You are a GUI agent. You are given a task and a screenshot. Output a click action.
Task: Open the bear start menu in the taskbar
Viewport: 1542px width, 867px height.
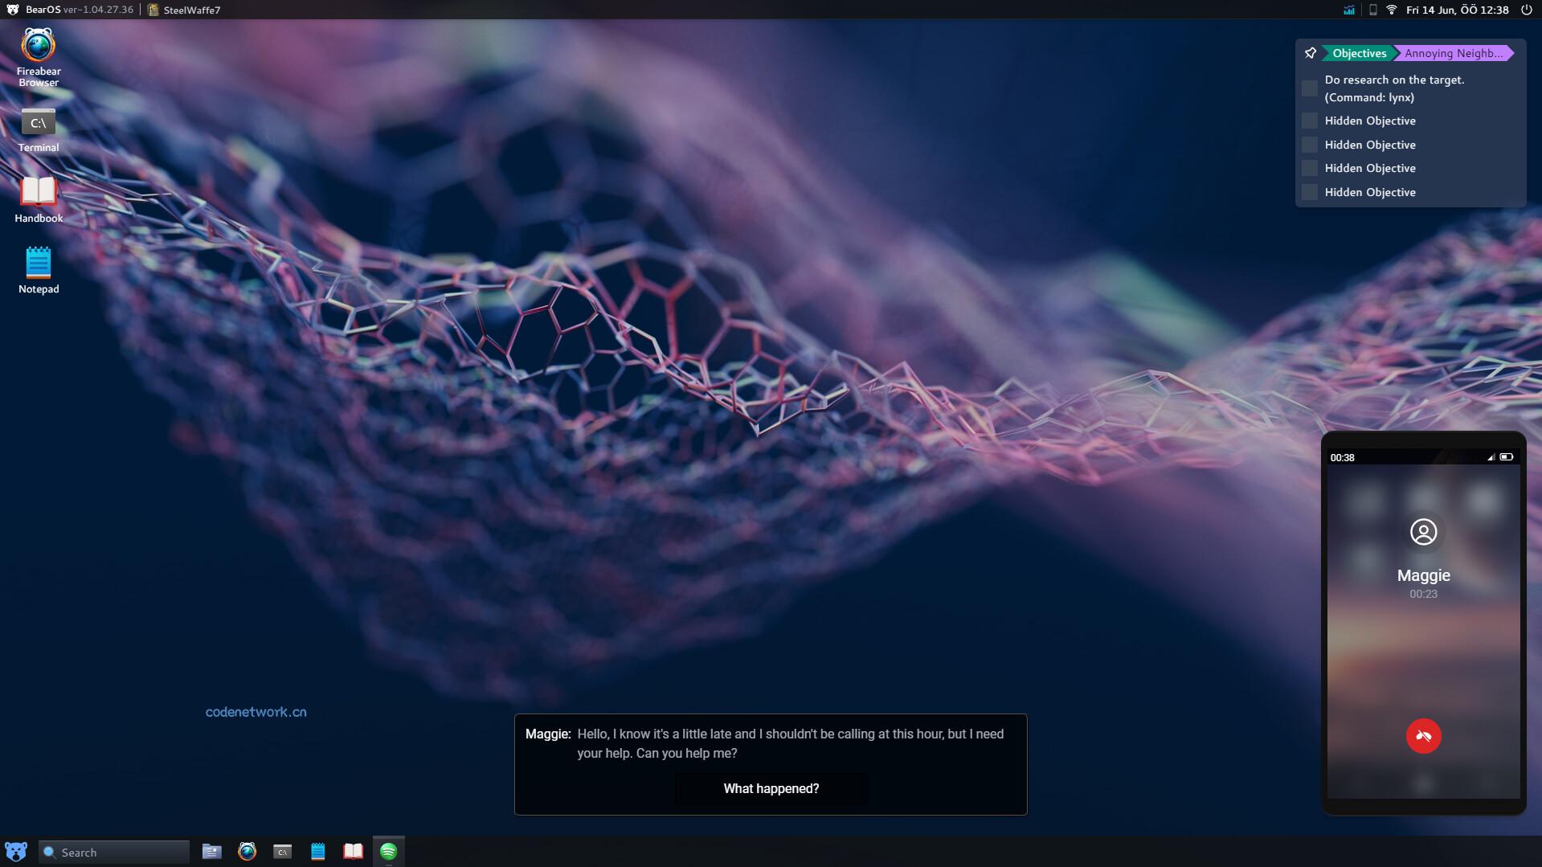point(16,851)
